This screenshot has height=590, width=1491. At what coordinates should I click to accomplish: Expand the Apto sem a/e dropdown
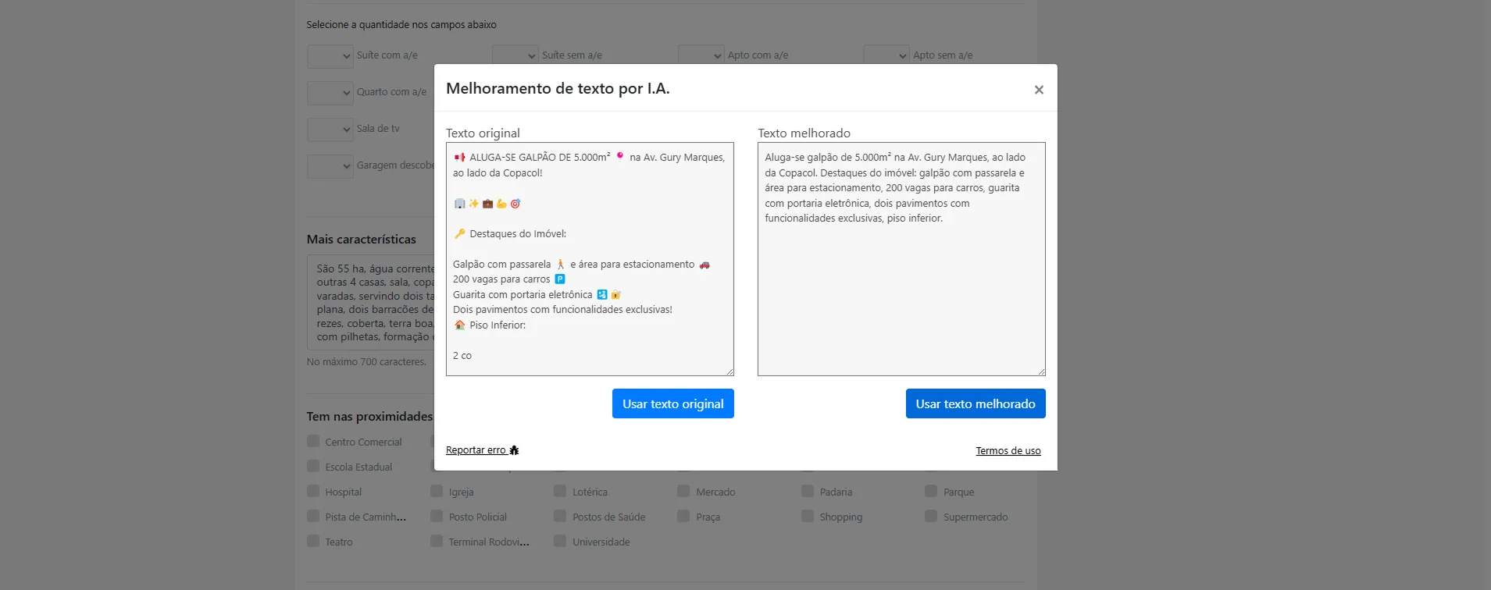tap(886, 56)
